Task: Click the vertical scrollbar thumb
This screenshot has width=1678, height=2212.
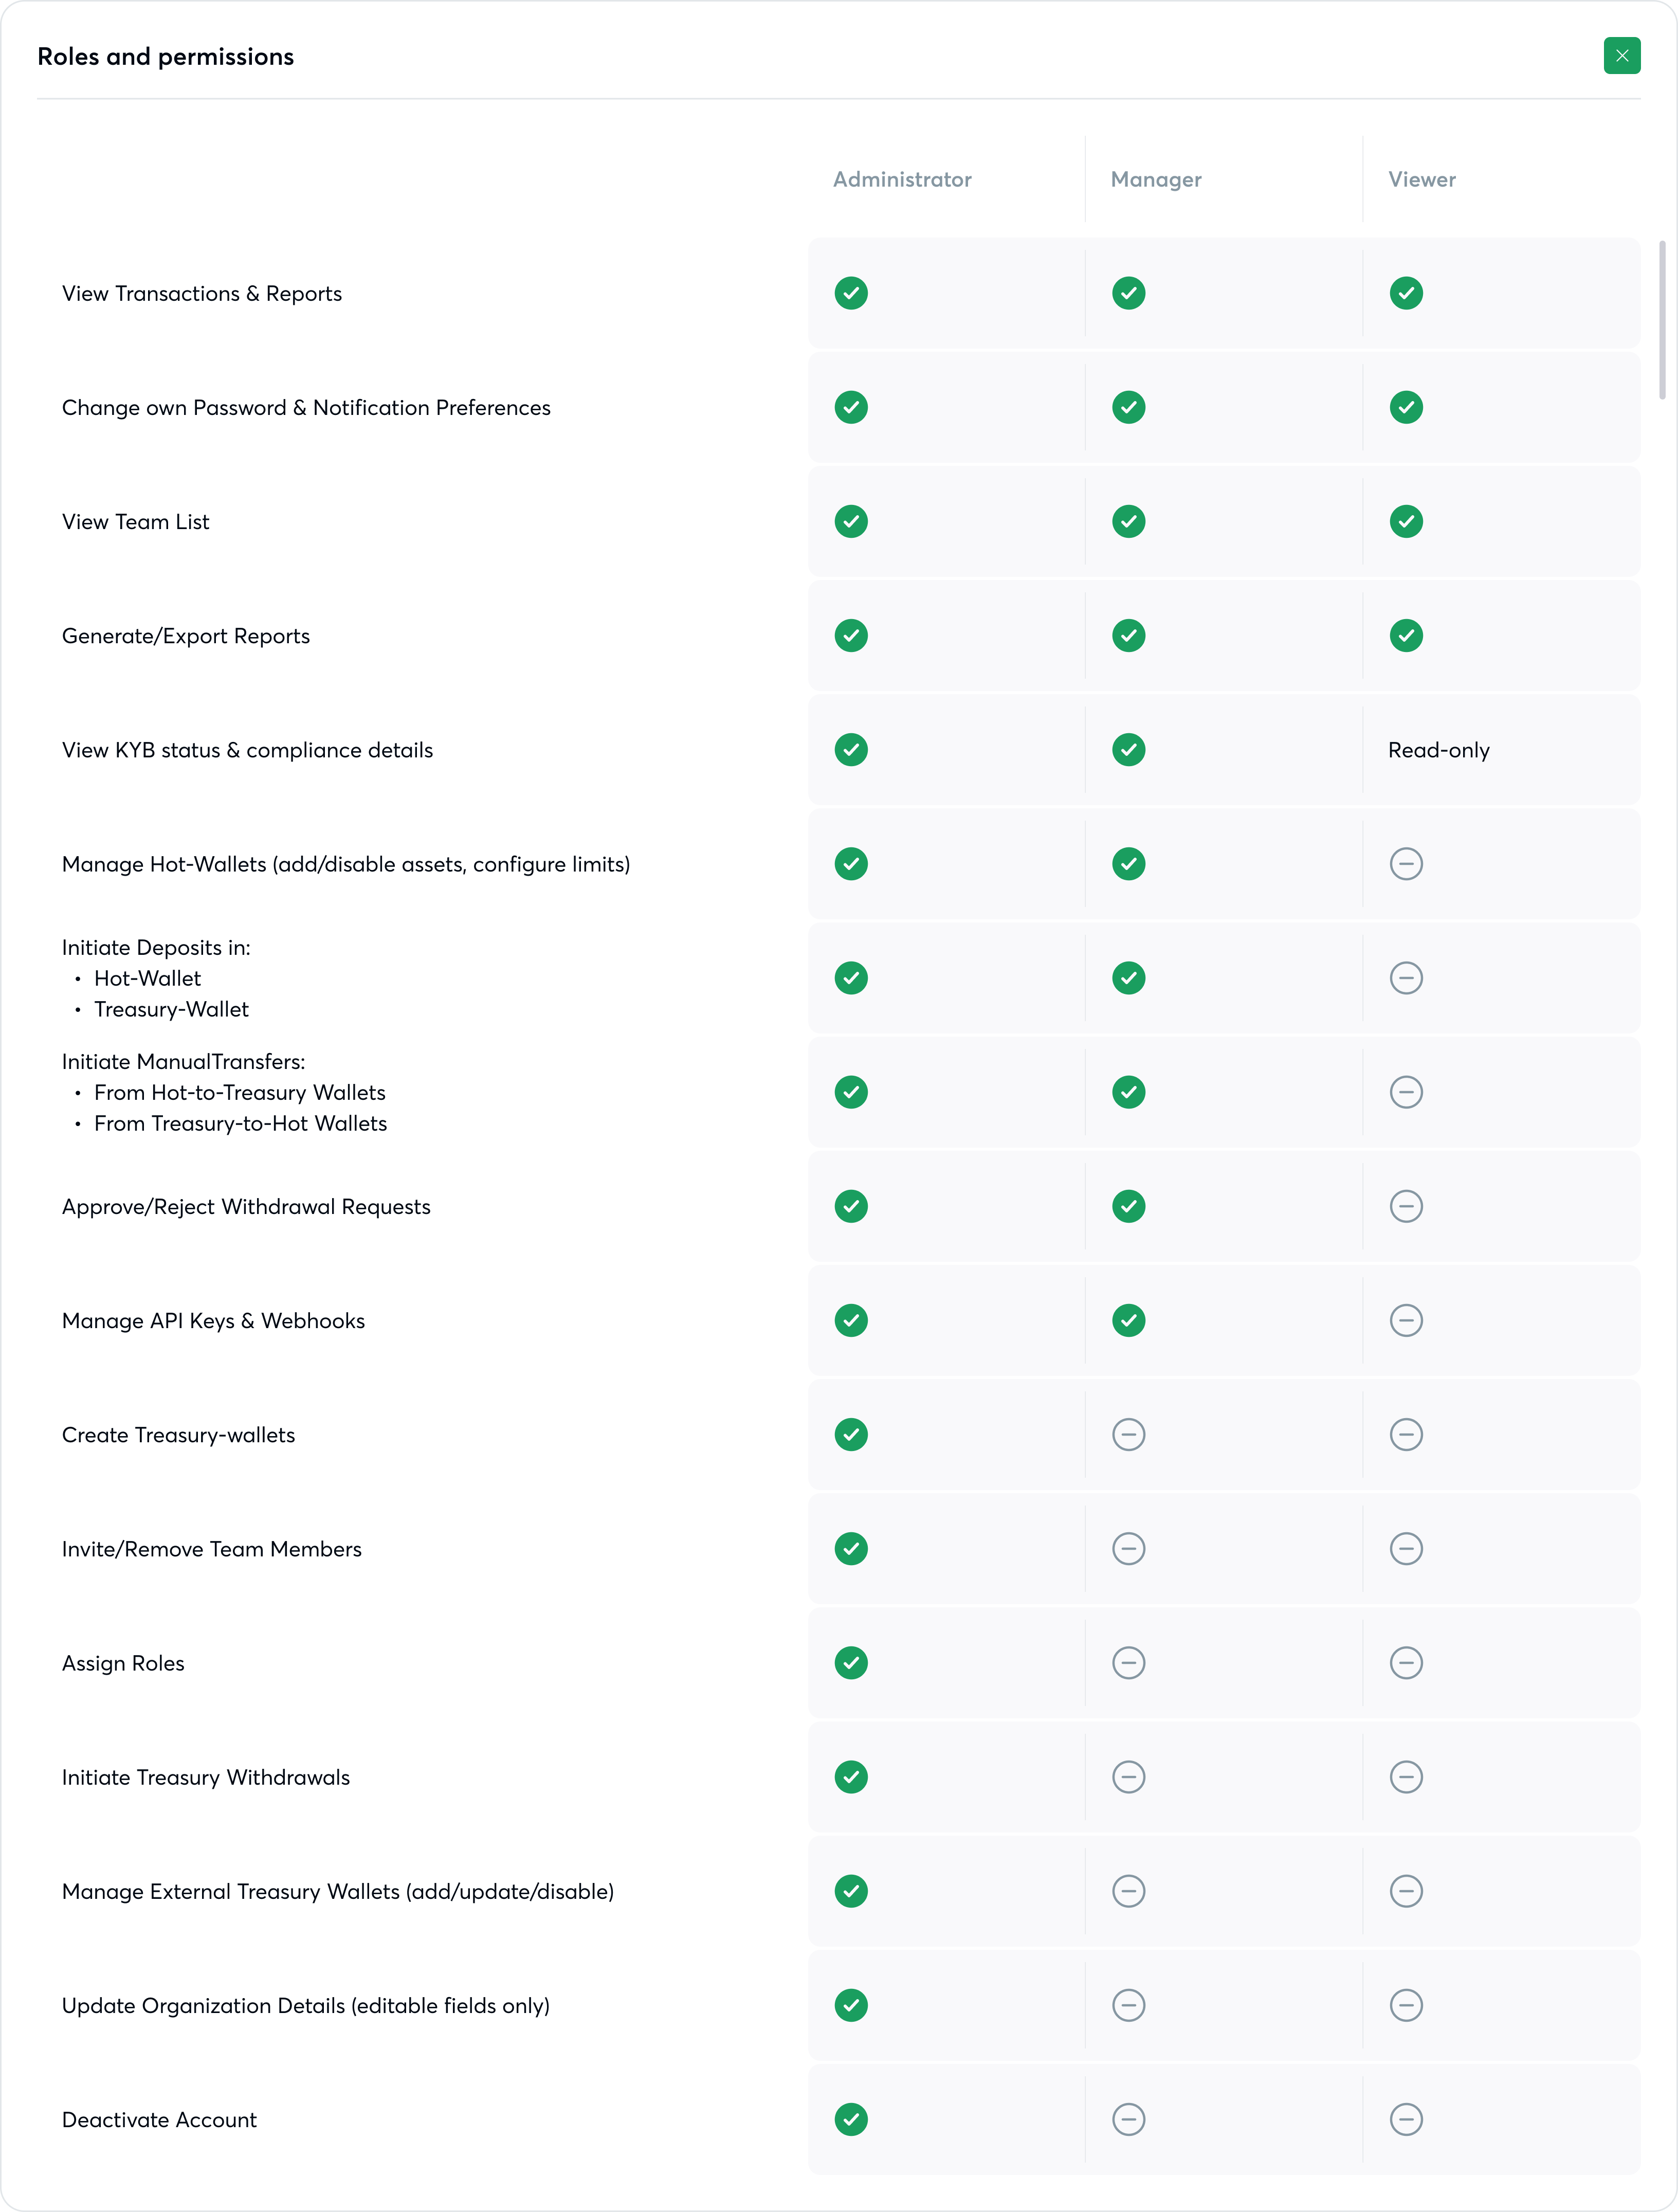Action: tap(1662, 320)
